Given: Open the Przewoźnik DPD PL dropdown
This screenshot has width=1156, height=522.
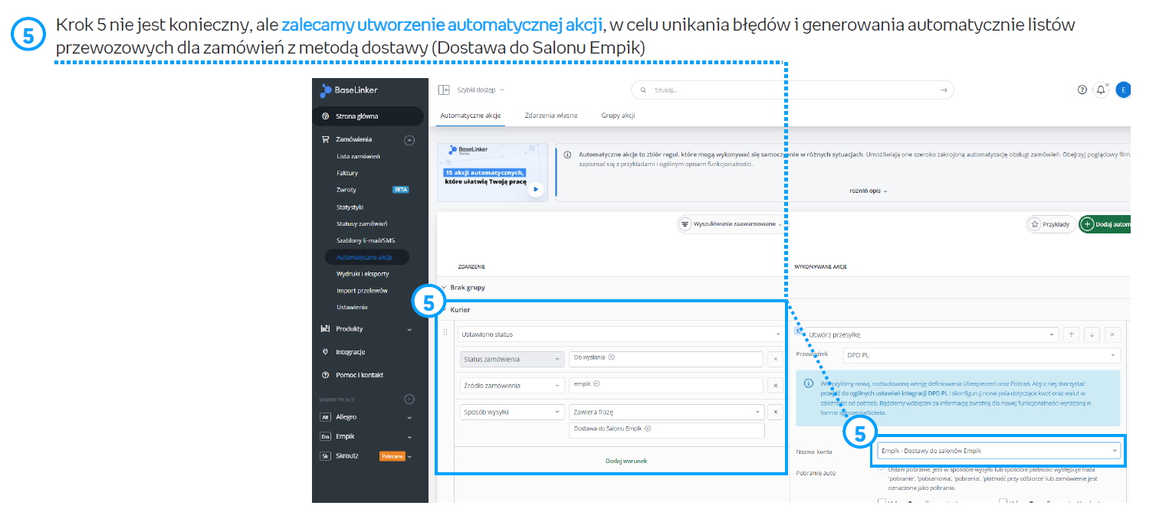Looking at the screenshot, I should tap(980, 355).
